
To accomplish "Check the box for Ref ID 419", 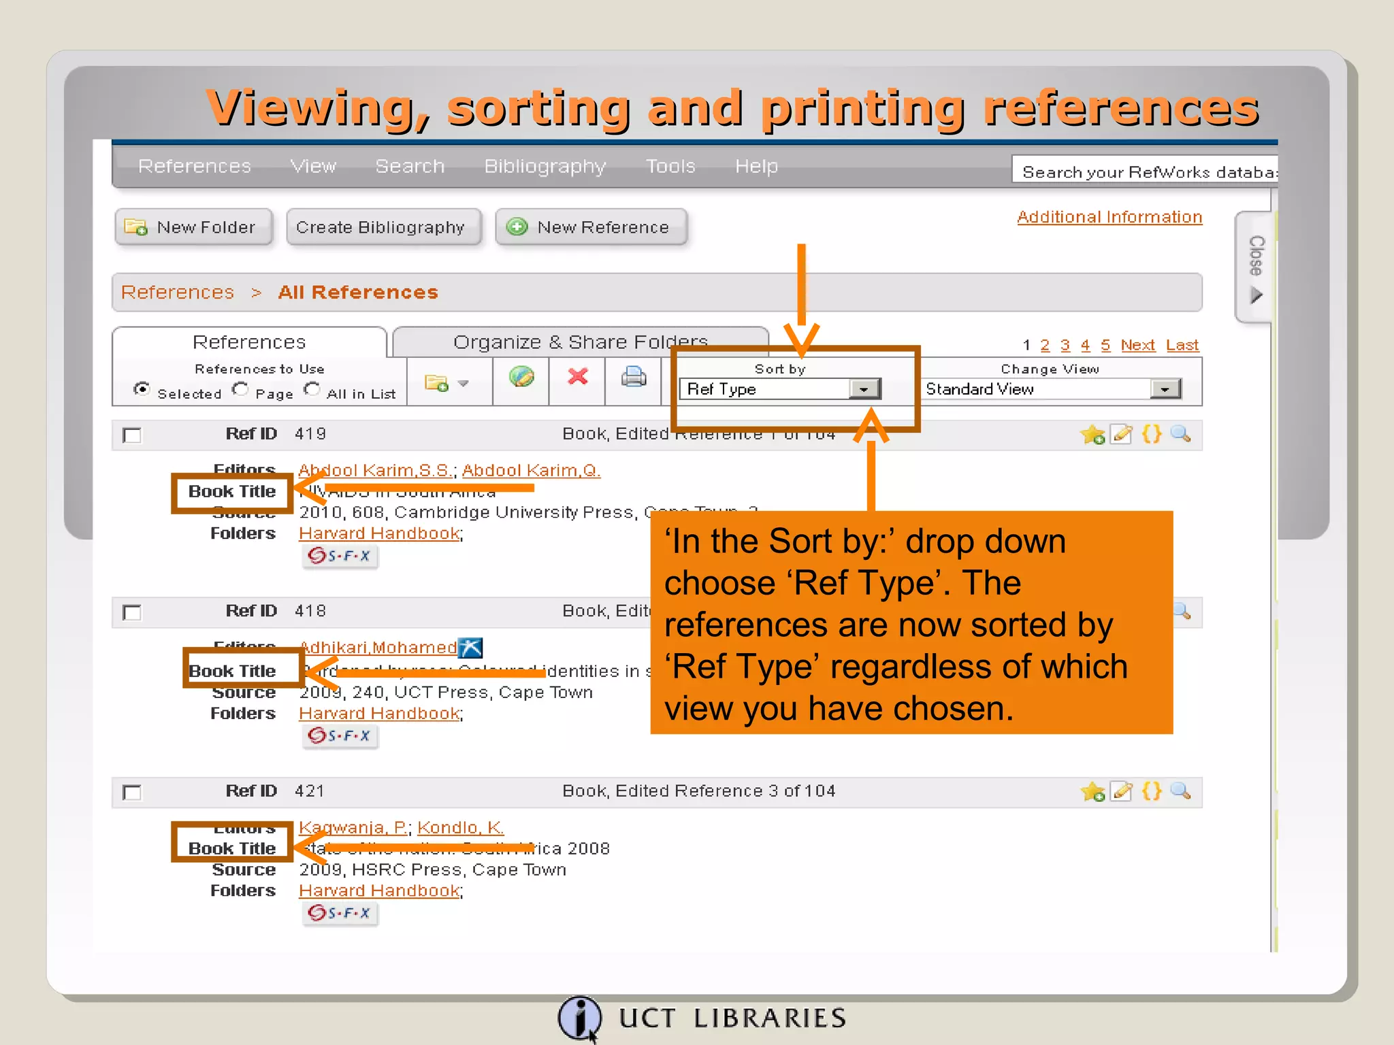I will [132, 435].
